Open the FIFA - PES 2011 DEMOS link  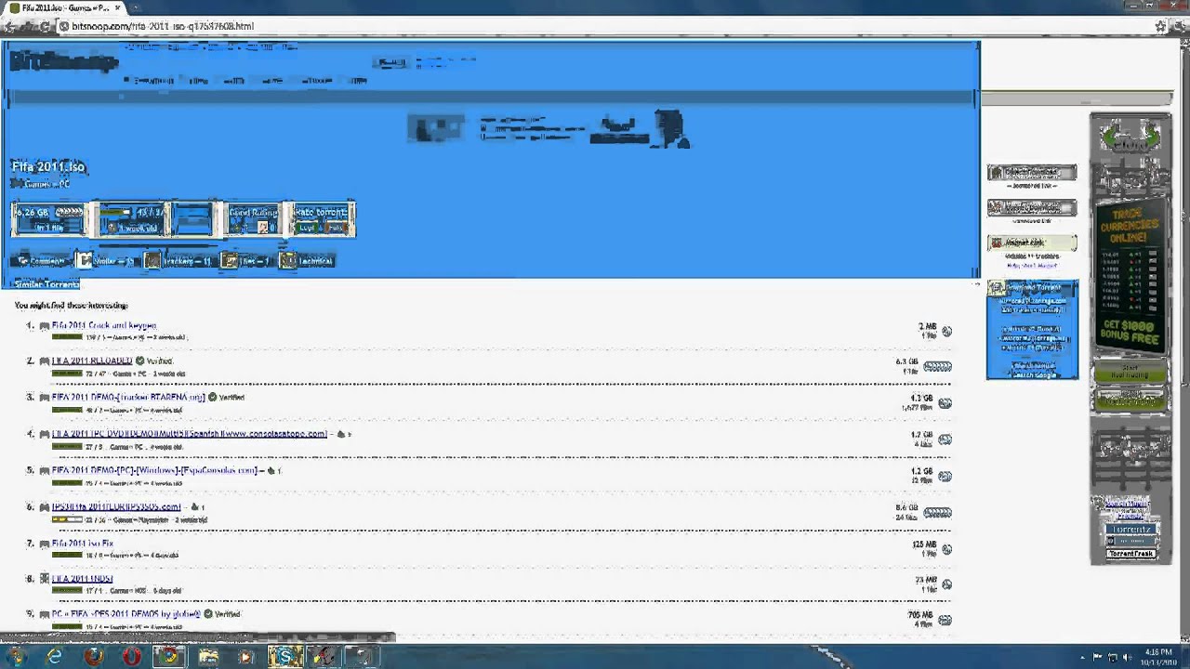coord(126,614)
